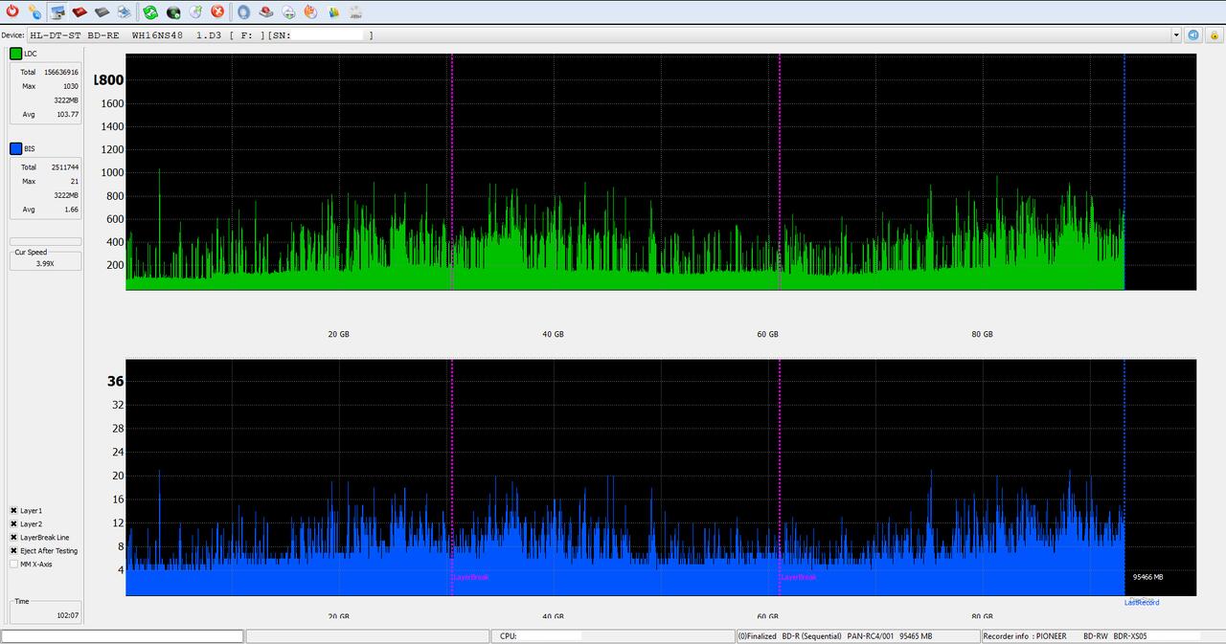Enable the MM X-Axis checkbox
Viewport: 1226px width, 644px height.
pos(13,565)
